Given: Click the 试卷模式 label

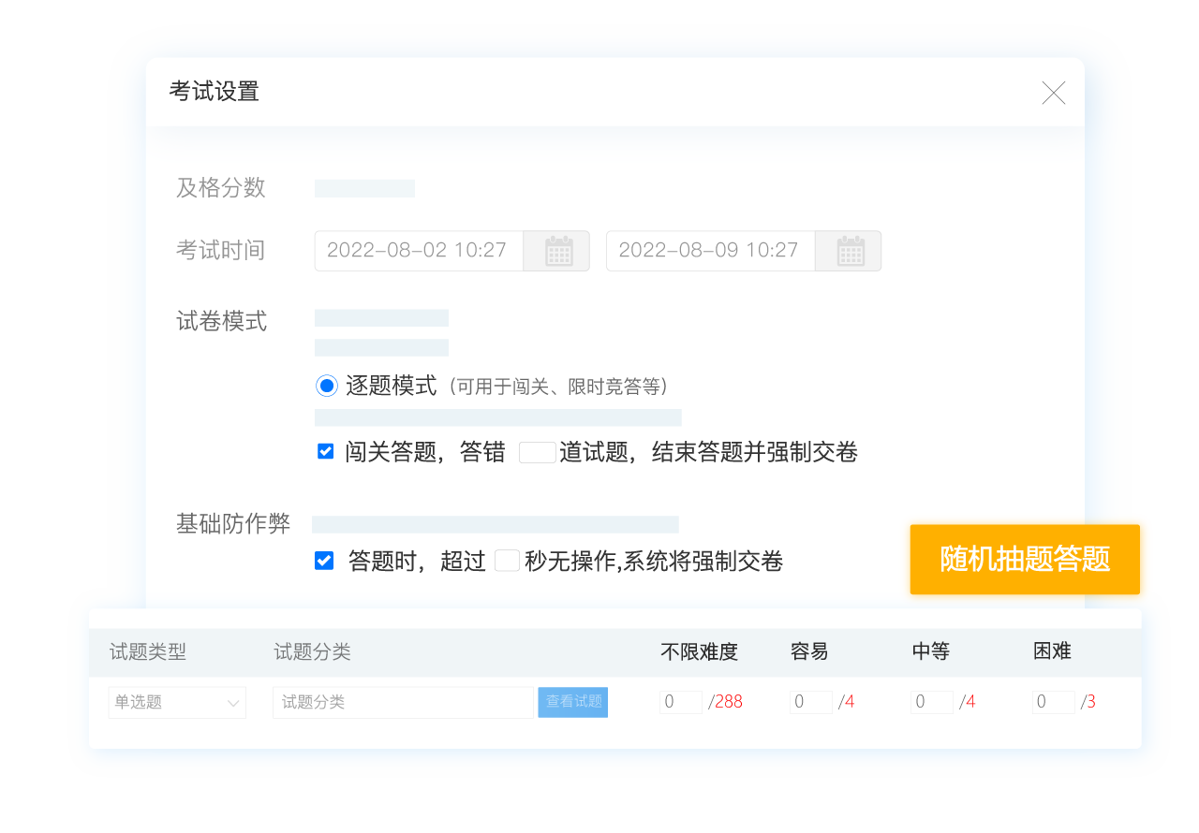Looking at the screenshot, I should [x=222, y=322].
